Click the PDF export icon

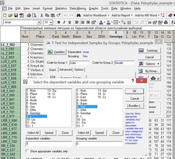[x=21, y=15]
